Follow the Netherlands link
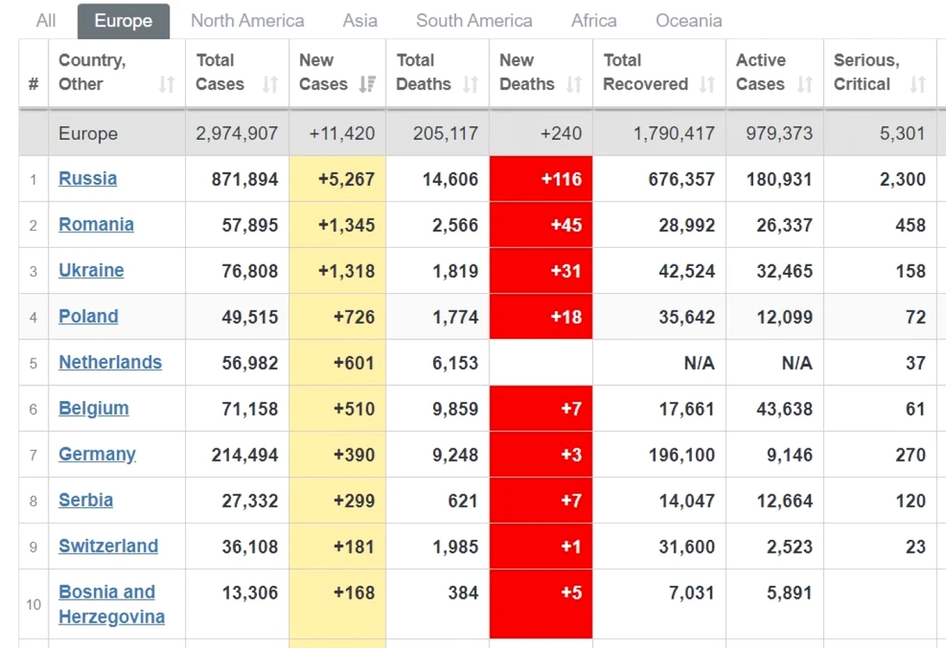Image resolution: width=946 pixels, height=648 pixels. [111, 362]
